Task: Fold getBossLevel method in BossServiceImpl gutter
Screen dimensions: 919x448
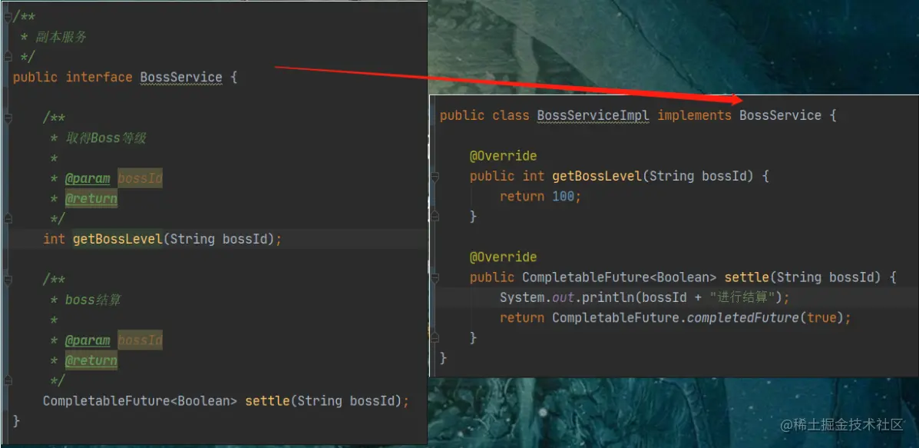Action: (x=435, y=176)
